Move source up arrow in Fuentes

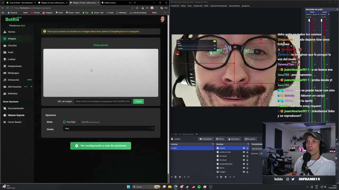click(x=230, y=177)
